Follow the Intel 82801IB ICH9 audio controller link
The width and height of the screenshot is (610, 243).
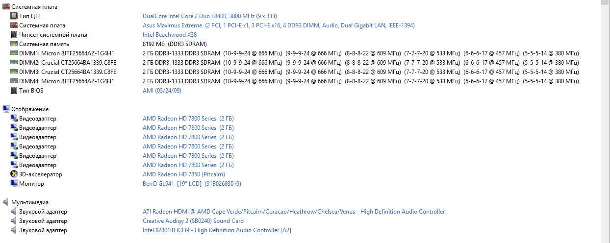point(217,230)
